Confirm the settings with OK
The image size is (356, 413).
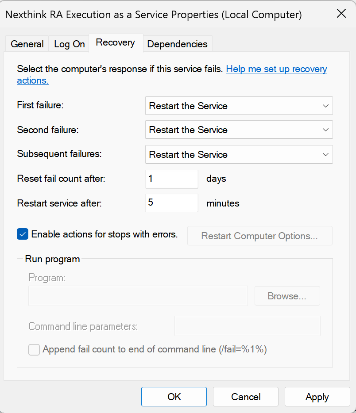(x=174, y=397)
